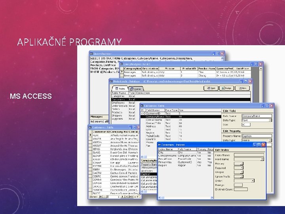Viewport: 285px width, 214px height.
Task: Go to previous record in Customers navigator
Action: click(x=105, y=197)
